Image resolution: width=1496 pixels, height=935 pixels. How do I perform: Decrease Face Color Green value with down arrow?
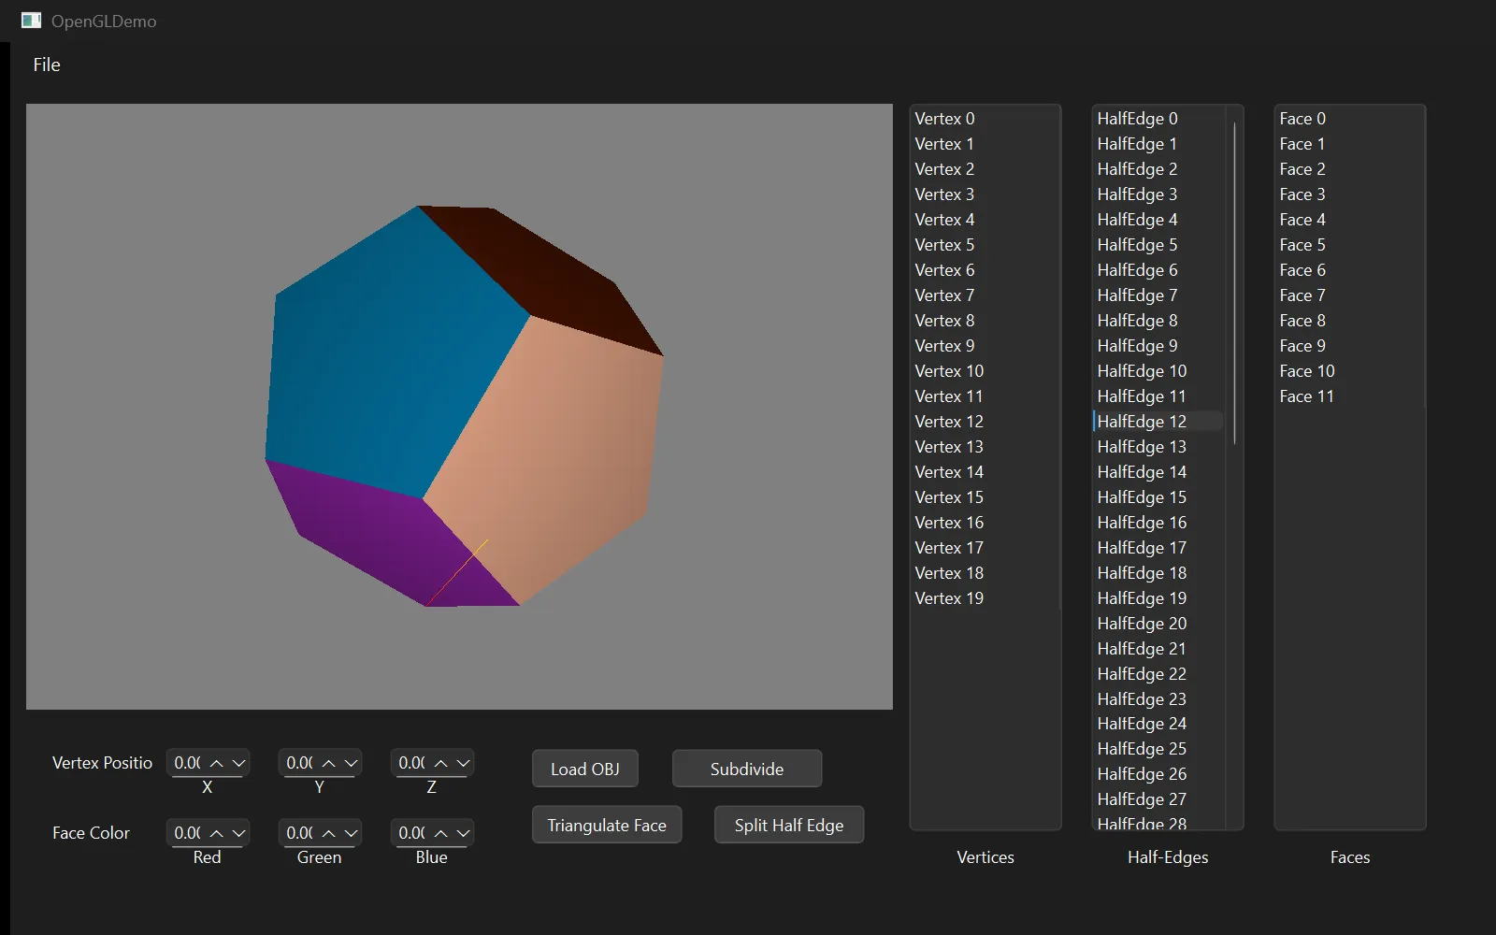(351, 833)
